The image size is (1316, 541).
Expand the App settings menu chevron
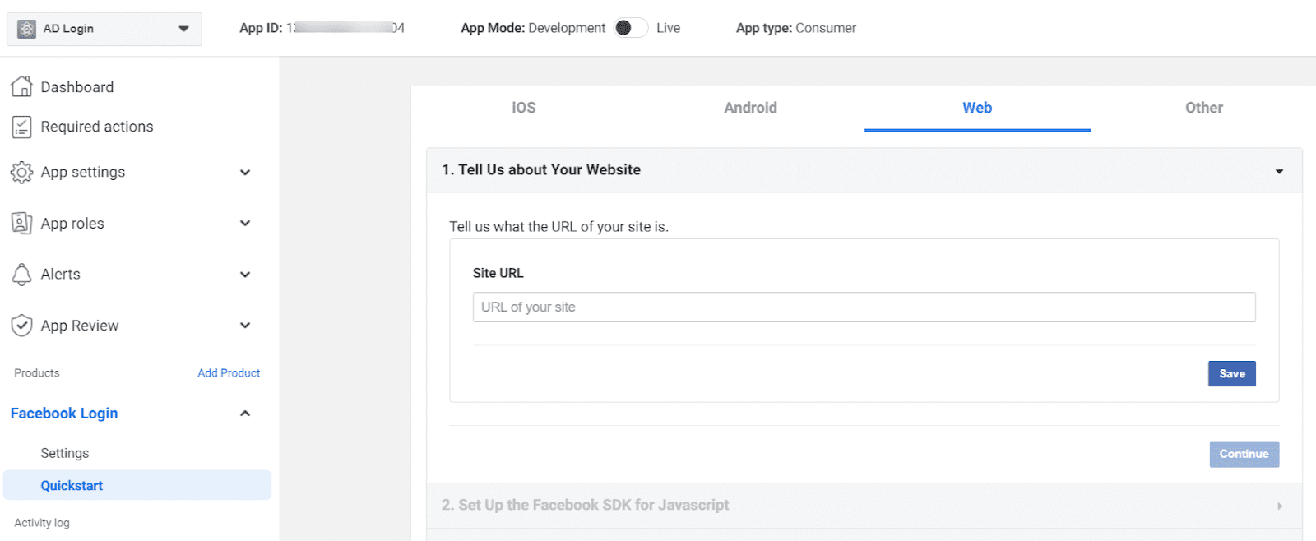245,173
